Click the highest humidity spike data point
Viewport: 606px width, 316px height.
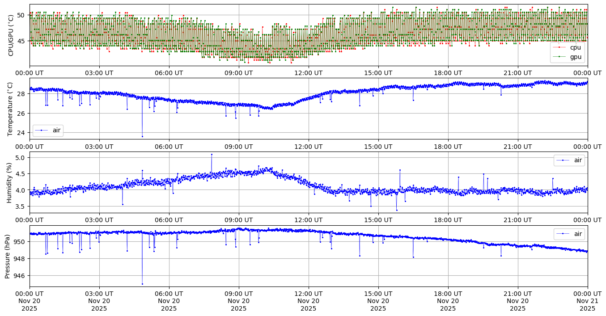[212, 154]
